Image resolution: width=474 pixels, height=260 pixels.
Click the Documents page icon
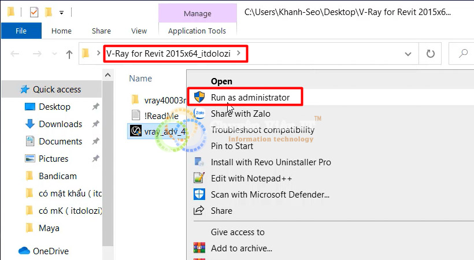30,141
